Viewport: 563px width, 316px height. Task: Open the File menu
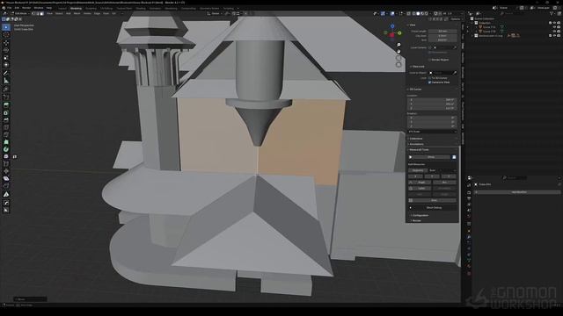(x=10, y=8)
